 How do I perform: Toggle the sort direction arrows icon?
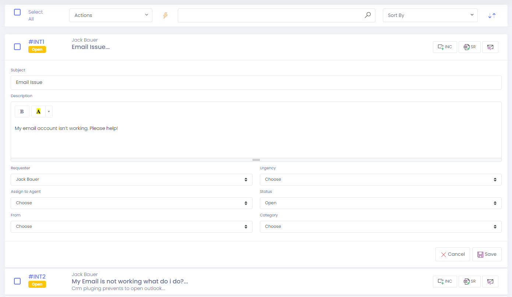click(492, 15)
